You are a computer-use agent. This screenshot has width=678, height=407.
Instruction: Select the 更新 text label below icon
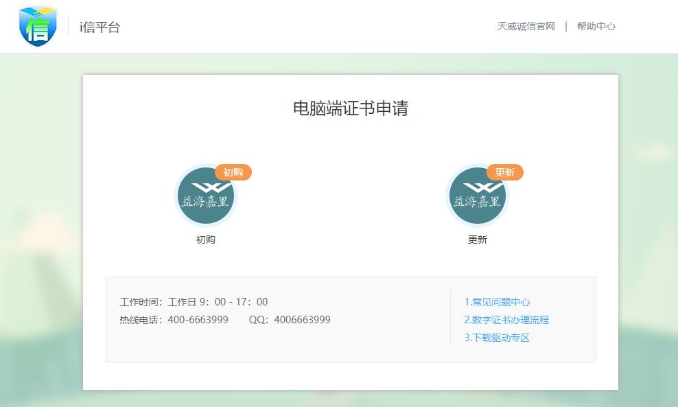pos(478,240)
